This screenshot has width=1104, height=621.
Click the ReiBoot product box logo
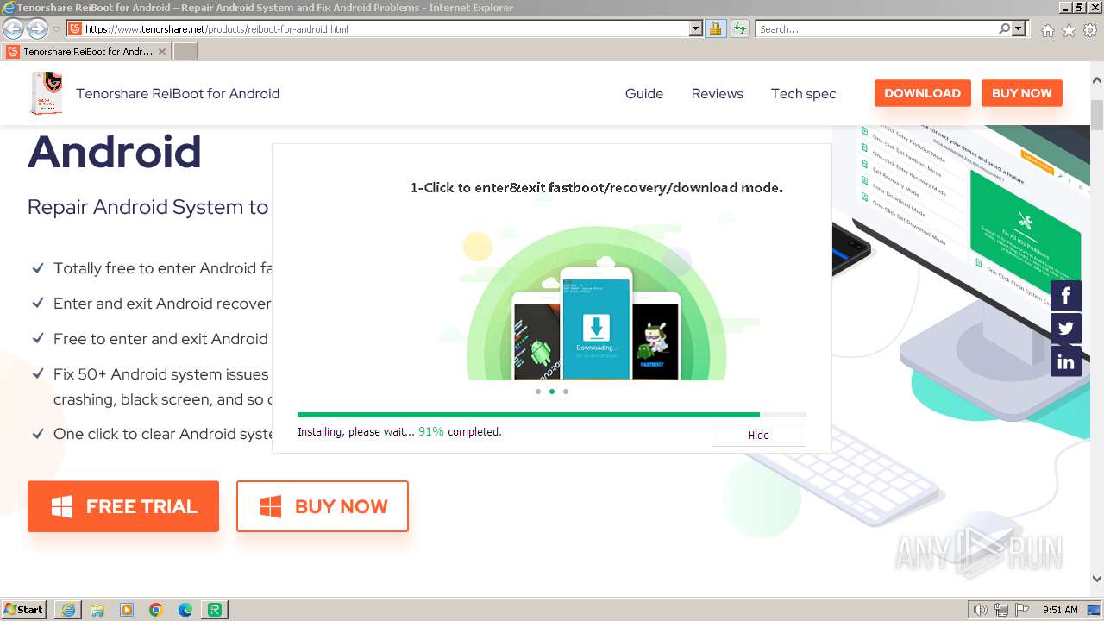pos(47,93)
